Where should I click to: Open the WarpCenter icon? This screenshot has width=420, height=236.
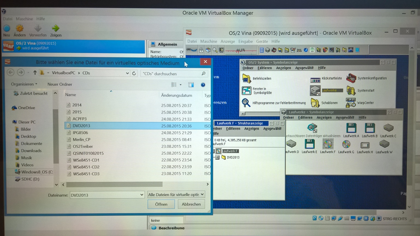351,103
